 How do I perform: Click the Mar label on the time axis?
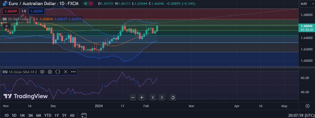click(191, 106)
